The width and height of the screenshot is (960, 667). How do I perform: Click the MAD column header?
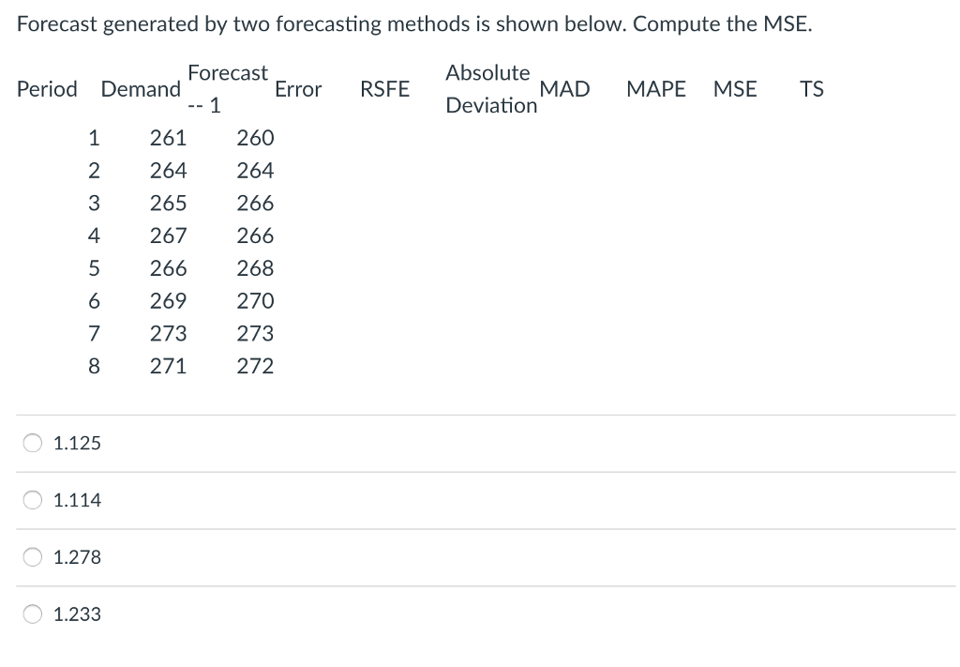(x=565, y=89)
